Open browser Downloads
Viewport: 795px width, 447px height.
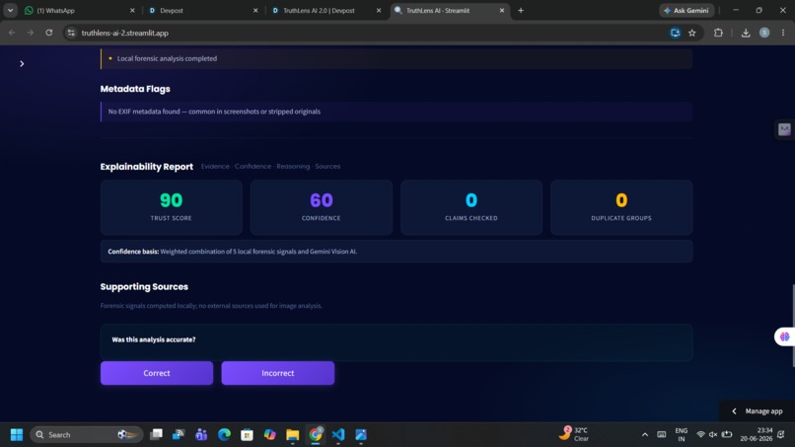point(746,33)
